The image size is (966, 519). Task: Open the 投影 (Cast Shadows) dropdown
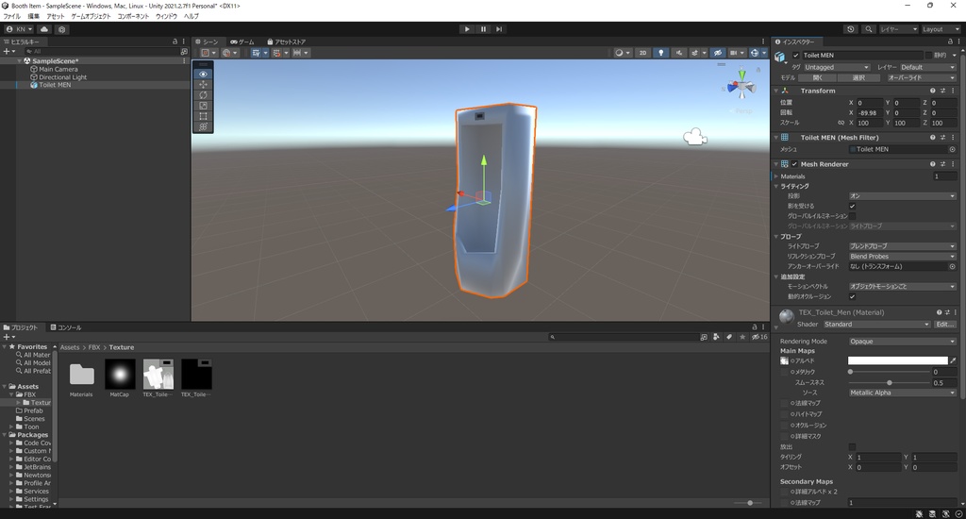coord(902,196)
